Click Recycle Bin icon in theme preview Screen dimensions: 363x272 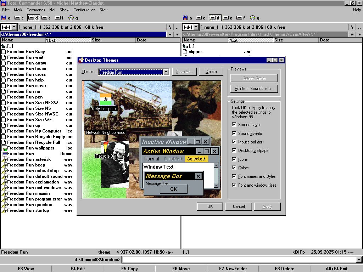coord(106,146)
